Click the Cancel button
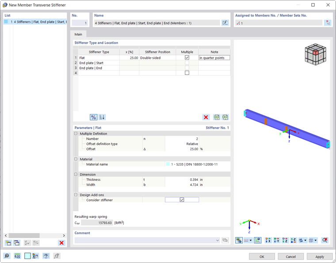The height and width of the screenshot is (263, 336). [290, 256]
